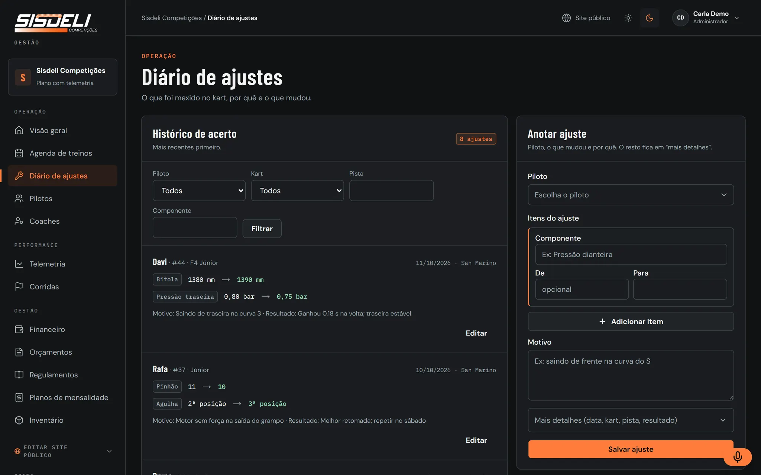The image size is (761, 475).
Task: Go to Telemetria menu item
Action: pos(62,264)
